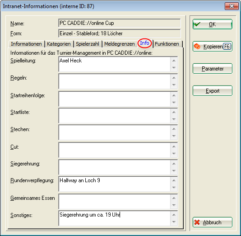
Task: Click scroll-down arrow in Regeln field
Action: point(174,85)
